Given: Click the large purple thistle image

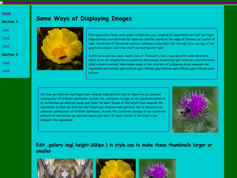Looking at the screenshot, I should pyautogui.click(x=195, y=109).
